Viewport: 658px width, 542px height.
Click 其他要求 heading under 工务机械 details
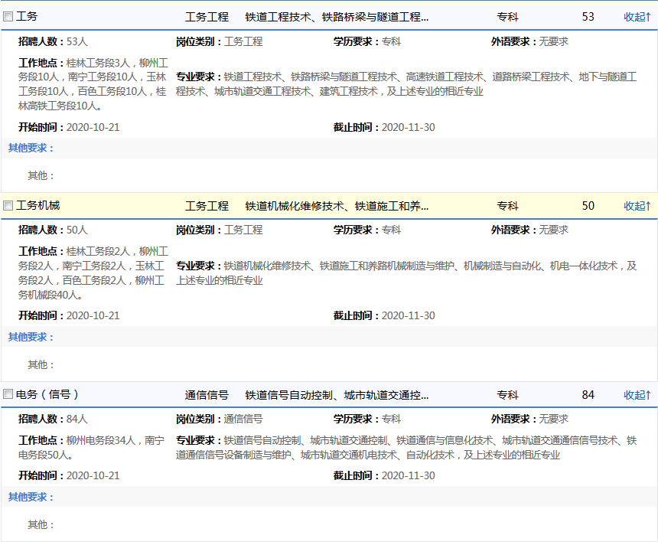pyautogui.click(x=31, y=337)
